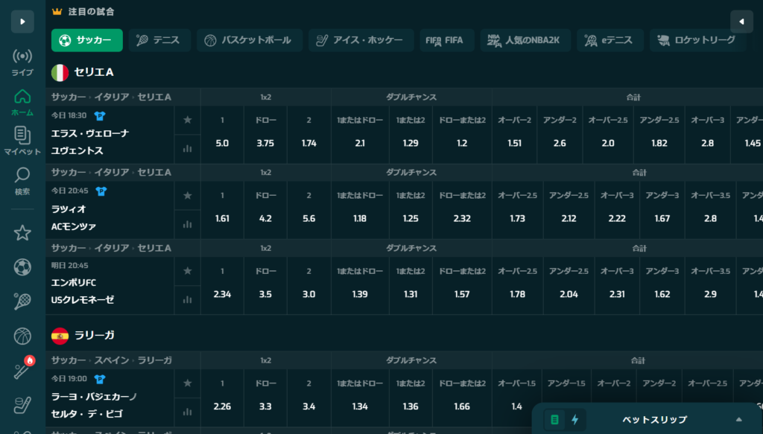Open statistics for エンポリFC match

(x=187, y=300)
